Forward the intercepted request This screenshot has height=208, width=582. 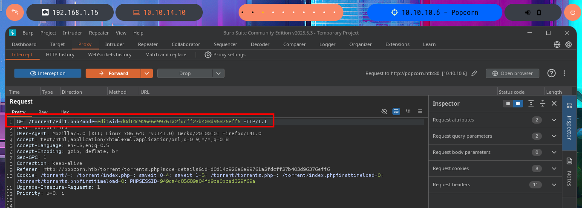coord(113,73)
